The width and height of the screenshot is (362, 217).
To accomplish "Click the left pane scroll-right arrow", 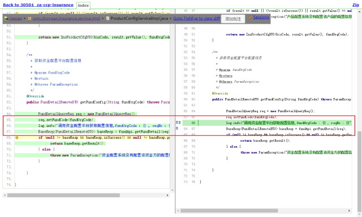I will [167, 195].
